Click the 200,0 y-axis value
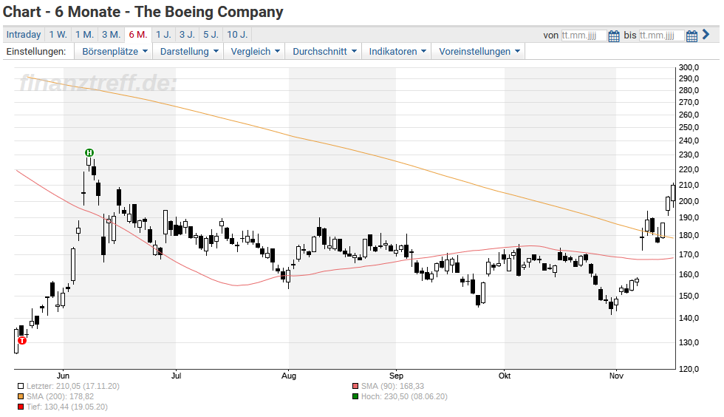724x417 pixels. pyautogui.click(x=689, y=201)
